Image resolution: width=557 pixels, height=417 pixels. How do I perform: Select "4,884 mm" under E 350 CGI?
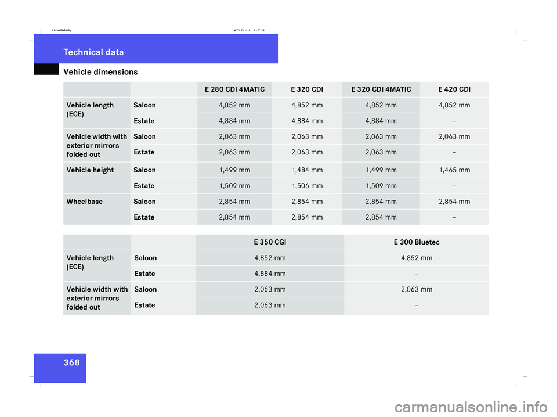[270, 274]
